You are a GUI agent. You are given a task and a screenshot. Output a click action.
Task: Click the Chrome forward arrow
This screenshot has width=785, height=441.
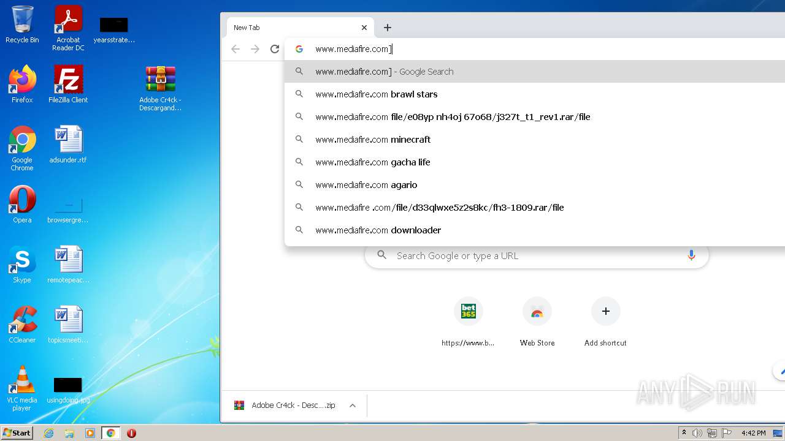point(255,49)
